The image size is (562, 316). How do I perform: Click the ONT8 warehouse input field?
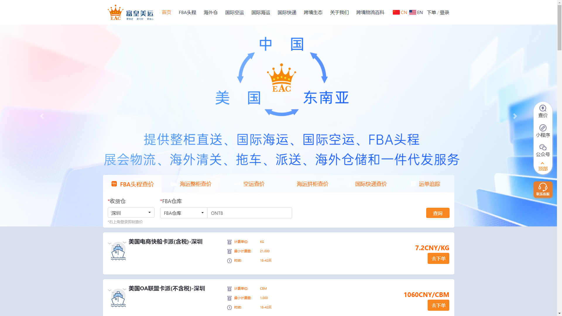249,213
